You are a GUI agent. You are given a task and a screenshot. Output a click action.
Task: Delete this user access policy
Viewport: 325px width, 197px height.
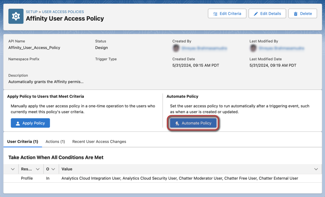click(303, 14)
